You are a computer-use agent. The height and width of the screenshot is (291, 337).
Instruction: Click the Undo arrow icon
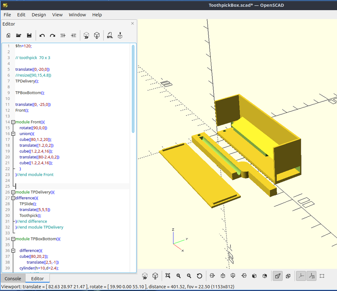coord(42,36)
